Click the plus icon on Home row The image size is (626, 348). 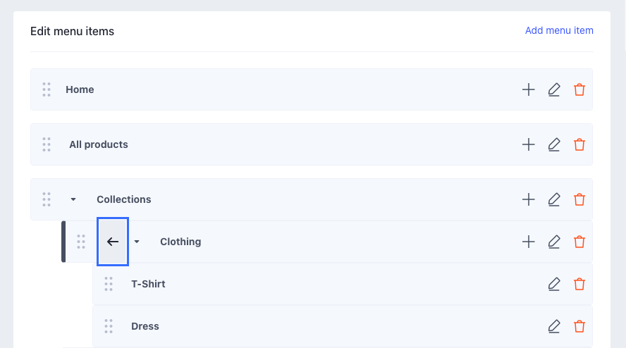pos(528,89)
